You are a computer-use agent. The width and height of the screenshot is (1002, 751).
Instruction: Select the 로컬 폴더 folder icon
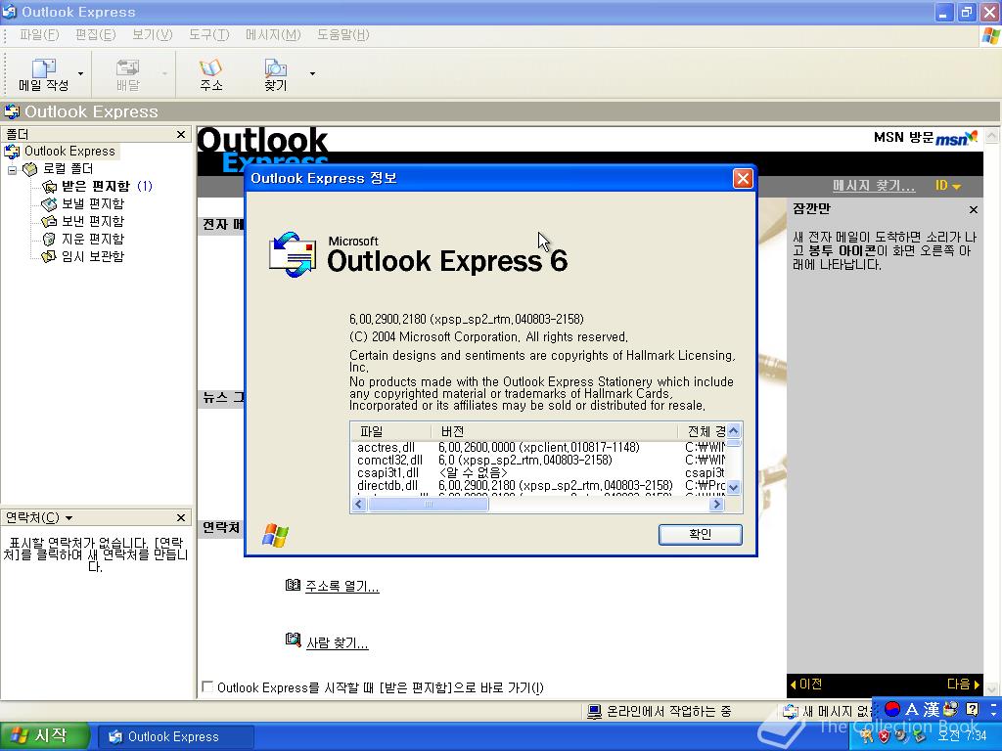[x=29, y=169]
